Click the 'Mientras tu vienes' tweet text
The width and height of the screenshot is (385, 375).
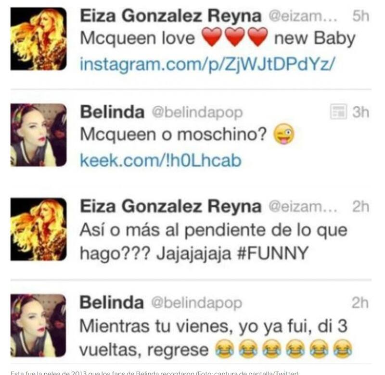click(216, 337)
